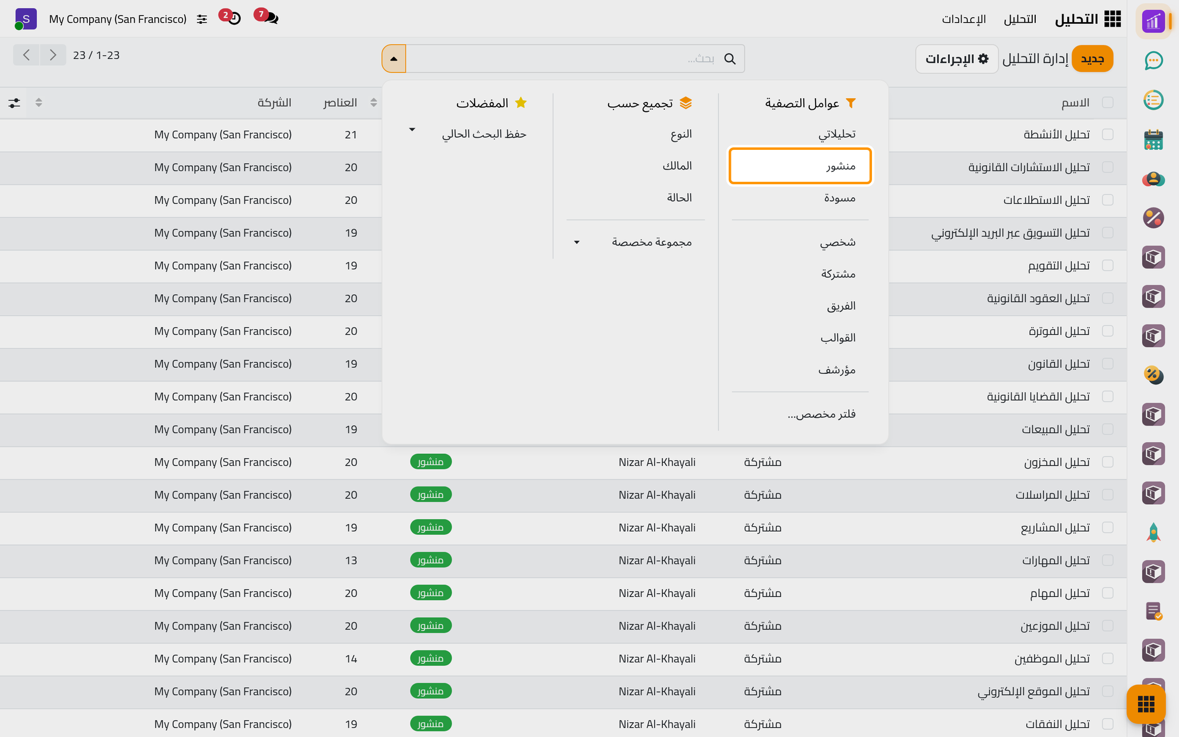The image size is (1179, 737).
Task: Open the Analysis app icon in sidebar
Action: click(x=1153, y=21)
